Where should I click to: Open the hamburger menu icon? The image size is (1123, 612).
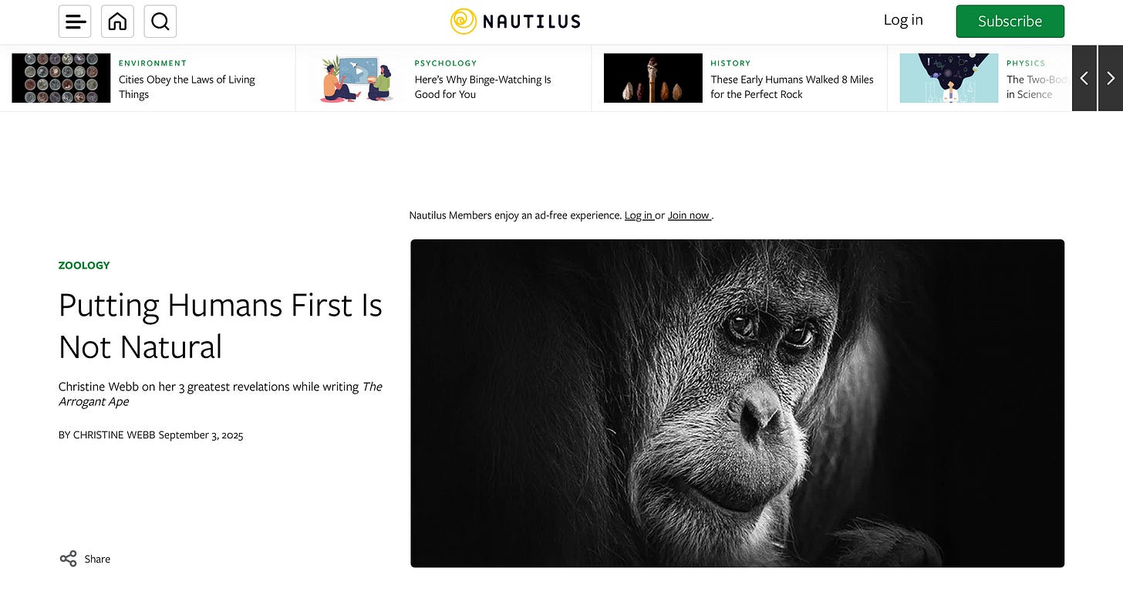(75, 22)
